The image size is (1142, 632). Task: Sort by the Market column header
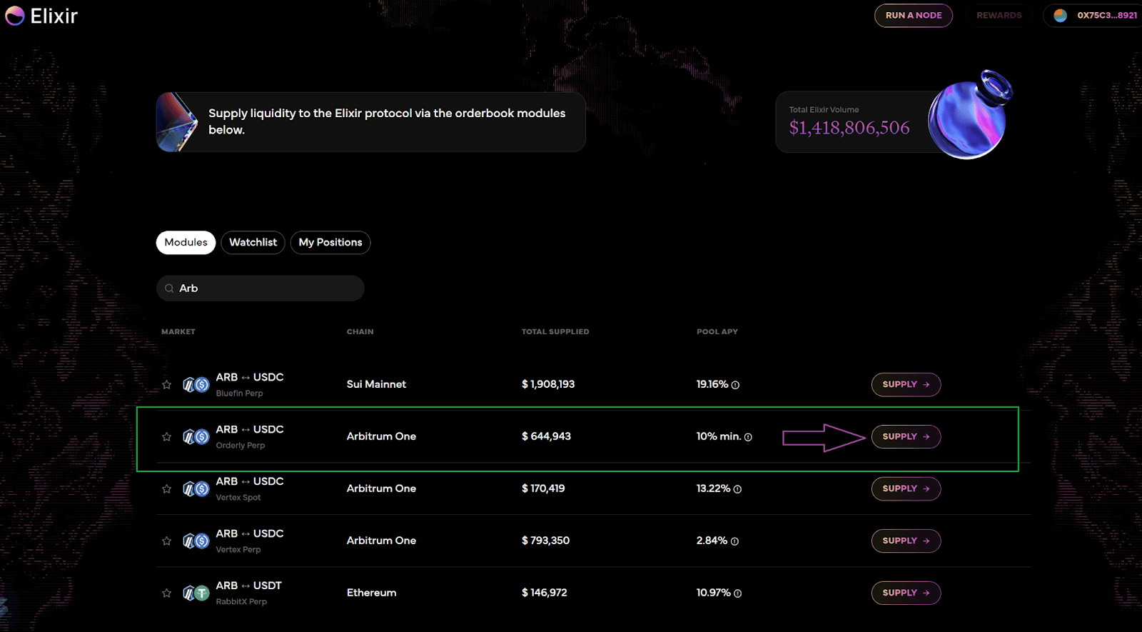(x=178, y=331)
